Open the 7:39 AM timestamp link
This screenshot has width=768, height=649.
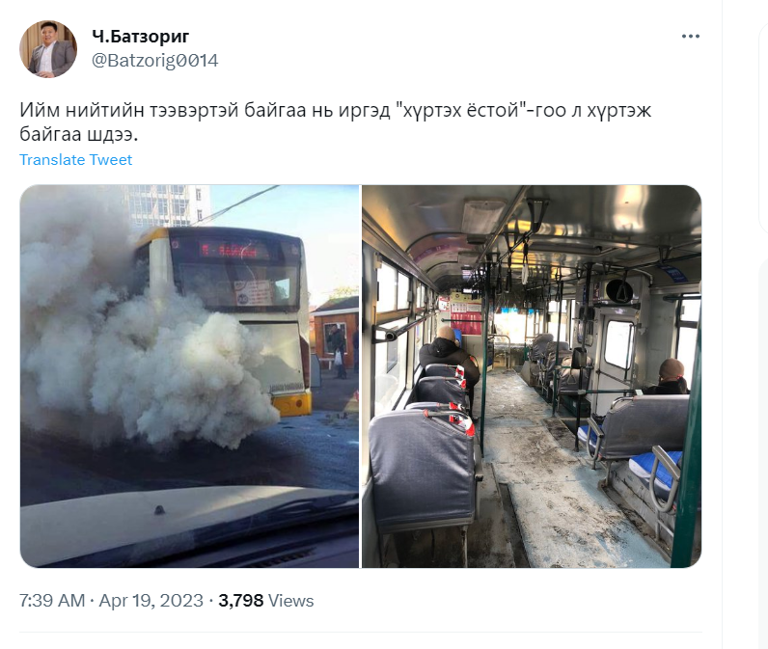[52, 601]
